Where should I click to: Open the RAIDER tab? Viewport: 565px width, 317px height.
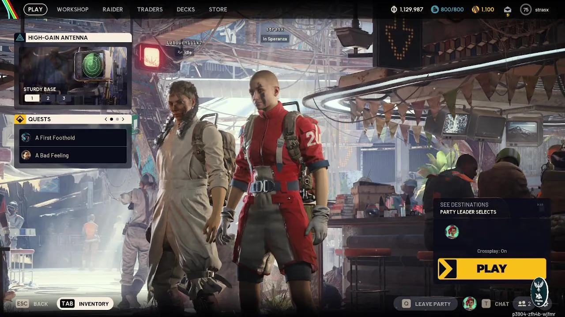point(113,9)
